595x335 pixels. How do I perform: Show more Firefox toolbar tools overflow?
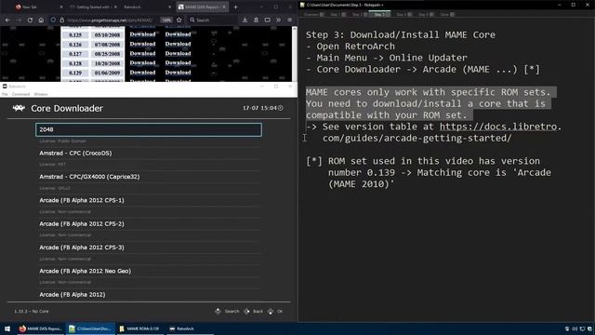click(279, 20)
